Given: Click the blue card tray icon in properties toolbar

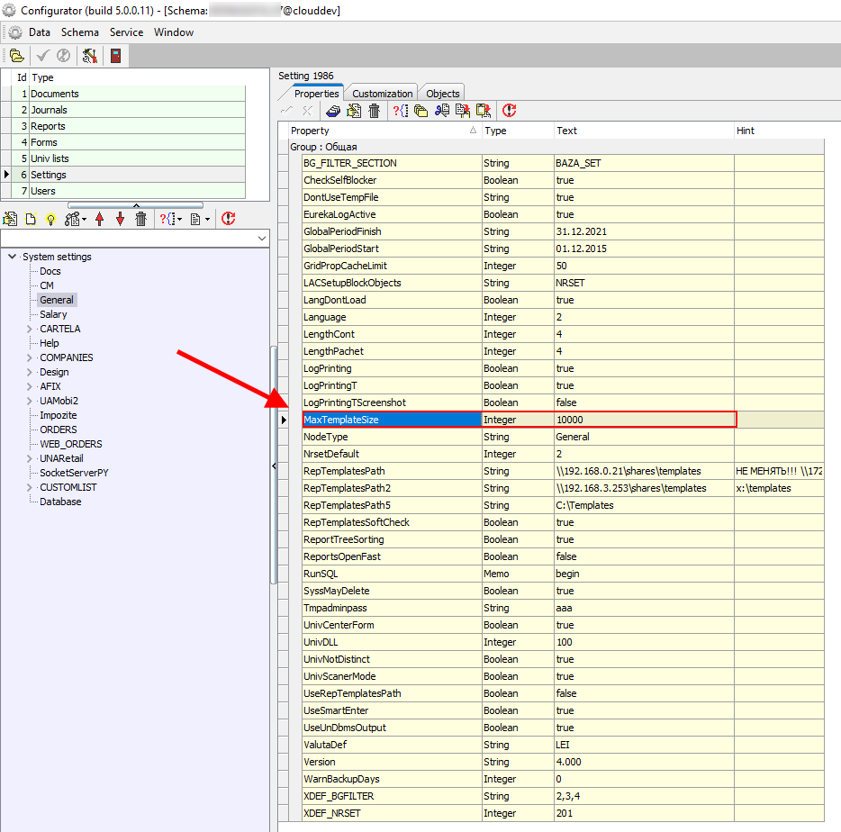Looking at the screenshot, I should tap(333, 111).
